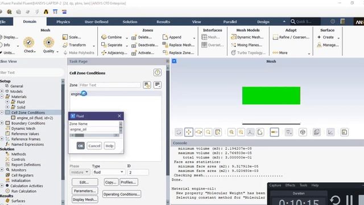Click the Quick Search box
Screen dimensions: 364x205
(x=305, y=22)
